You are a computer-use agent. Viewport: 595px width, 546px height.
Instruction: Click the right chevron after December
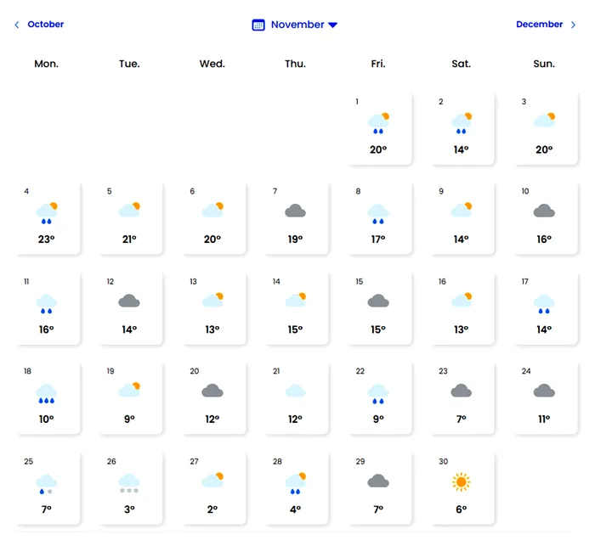pyautogui.click(x=573, y=25)
